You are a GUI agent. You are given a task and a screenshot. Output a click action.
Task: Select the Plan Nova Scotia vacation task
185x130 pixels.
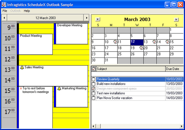pyautogui.click(x=131, y=98)
